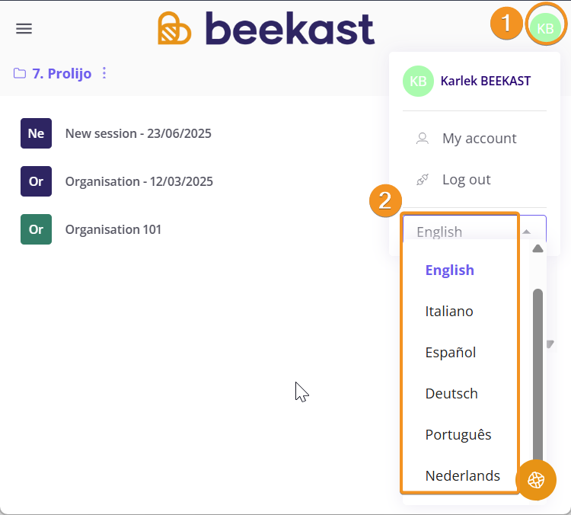Open the Prolijo folder's three-dot options
This screenshot has width=571, height=515.
coord(104,73)
